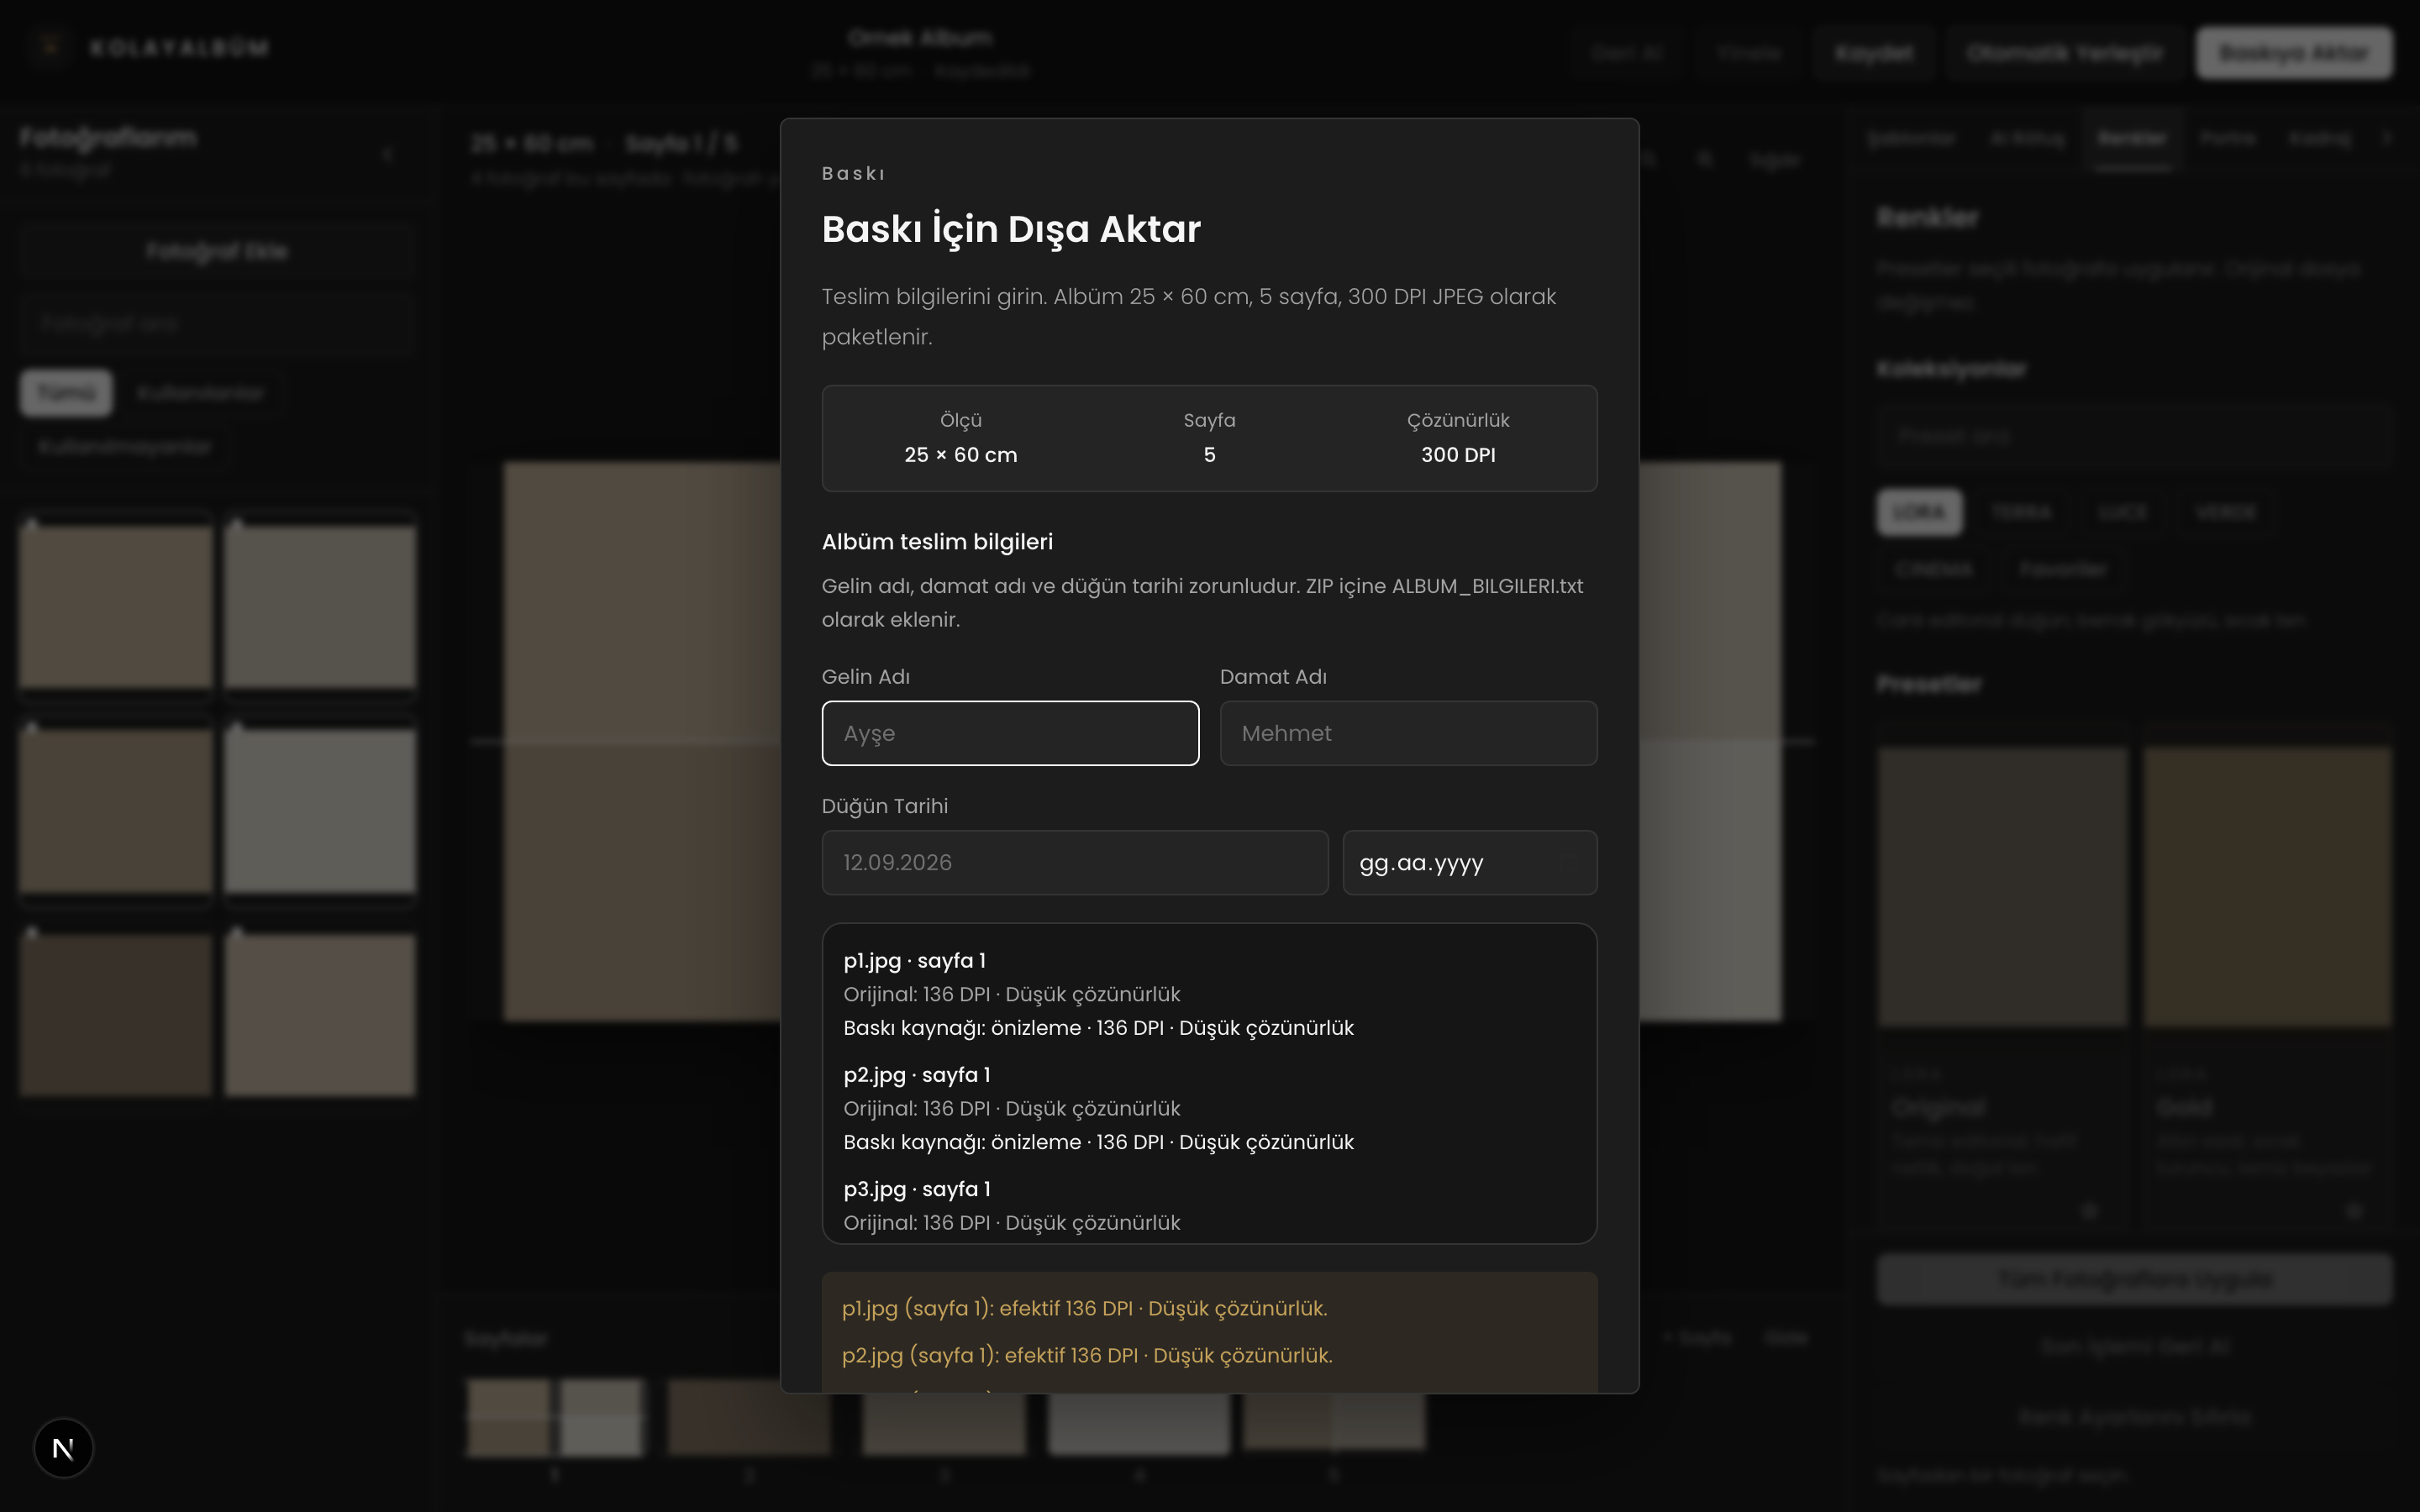This screenshot has height=1512, width=2420.
Task: Focus the Düğün Tarihi text field
Action: click(x=1075, y=862)
